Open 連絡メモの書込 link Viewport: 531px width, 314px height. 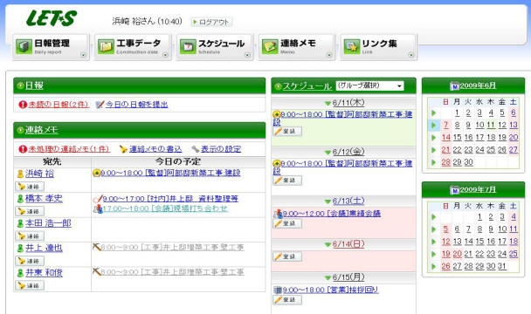[155, 149]
